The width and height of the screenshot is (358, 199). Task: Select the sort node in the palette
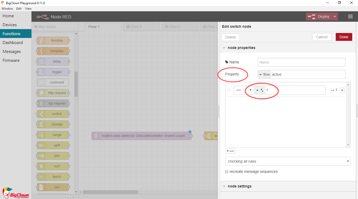53,166
